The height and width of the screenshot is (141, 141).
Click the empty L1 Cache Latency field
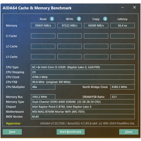123,36
